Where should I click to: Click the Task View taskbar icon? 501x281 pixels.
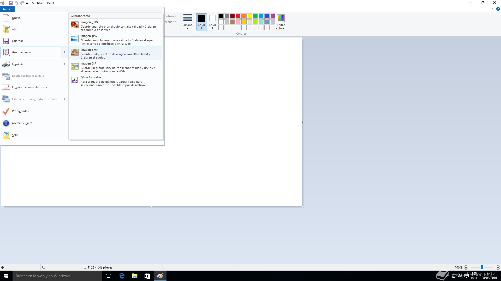(109, 276)
